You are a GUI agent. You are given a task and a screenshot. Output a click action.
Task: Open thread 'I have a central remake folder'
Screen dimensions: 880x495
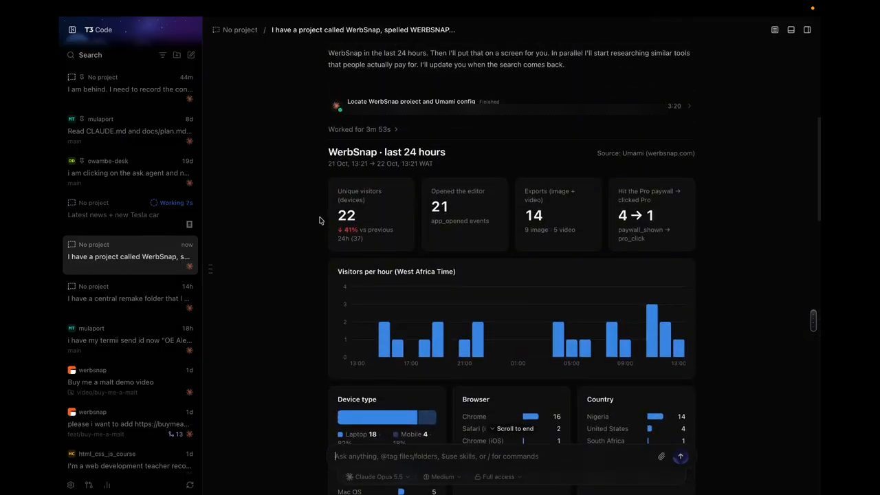coord(129,298)
